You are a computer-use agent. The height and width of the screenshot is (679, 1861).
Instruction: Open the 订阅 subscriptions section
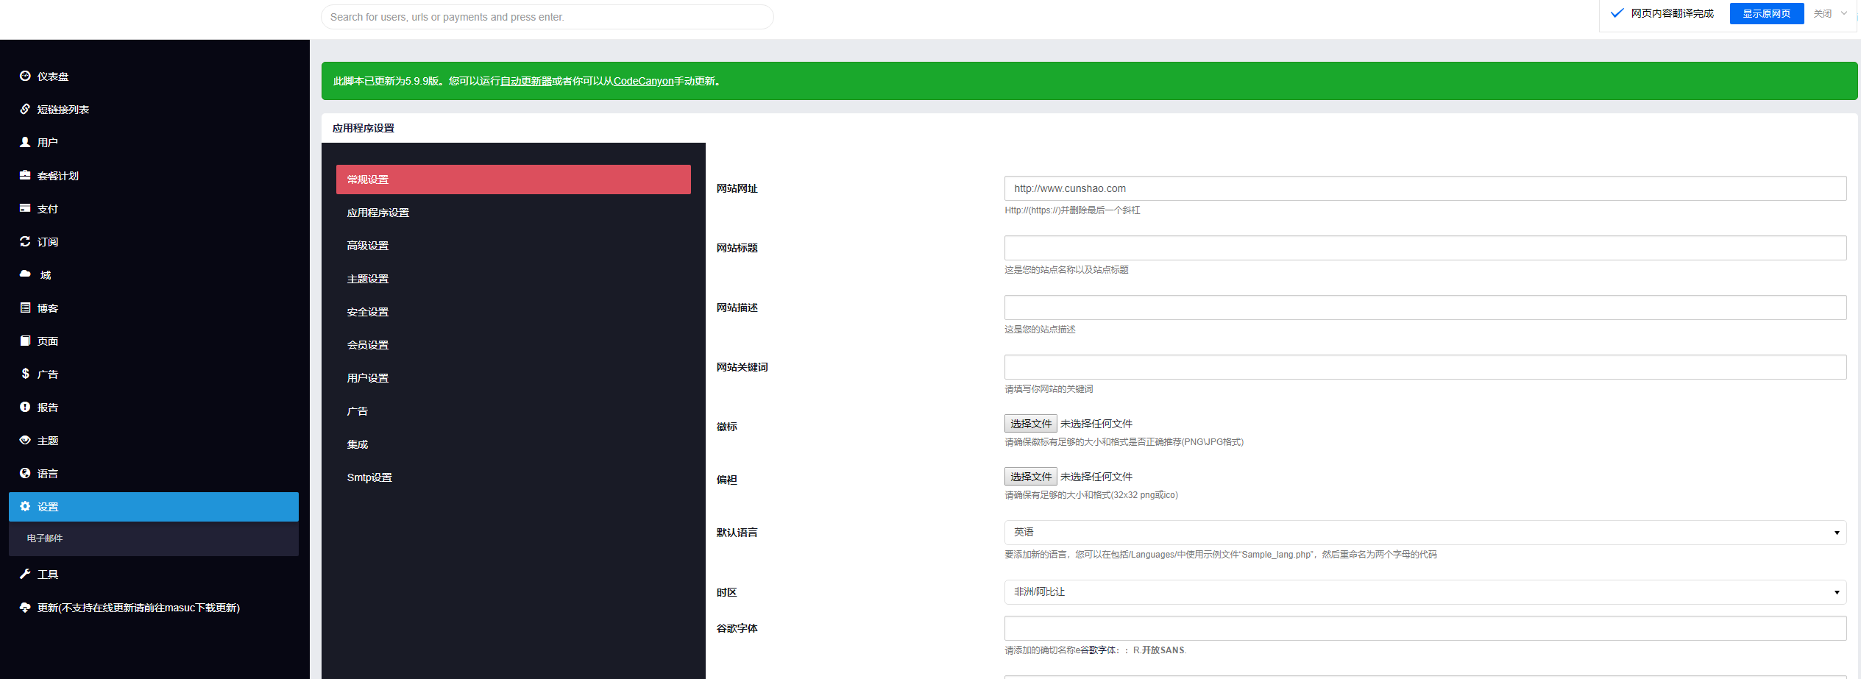(x=47, y=241)
